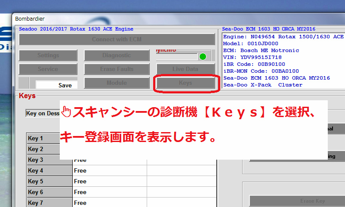Click the Connect with ECM button

117,40
